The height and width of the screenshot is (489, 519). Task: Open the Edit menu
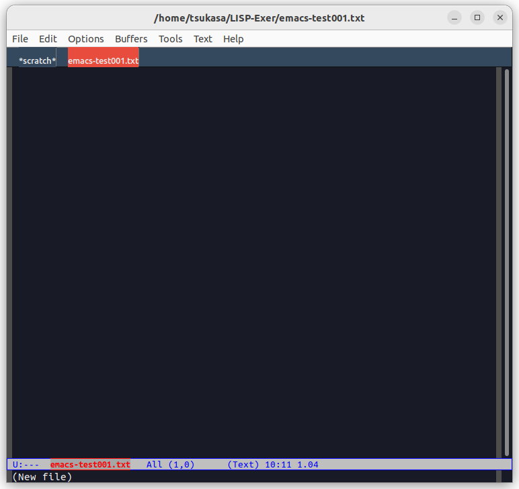48,39
